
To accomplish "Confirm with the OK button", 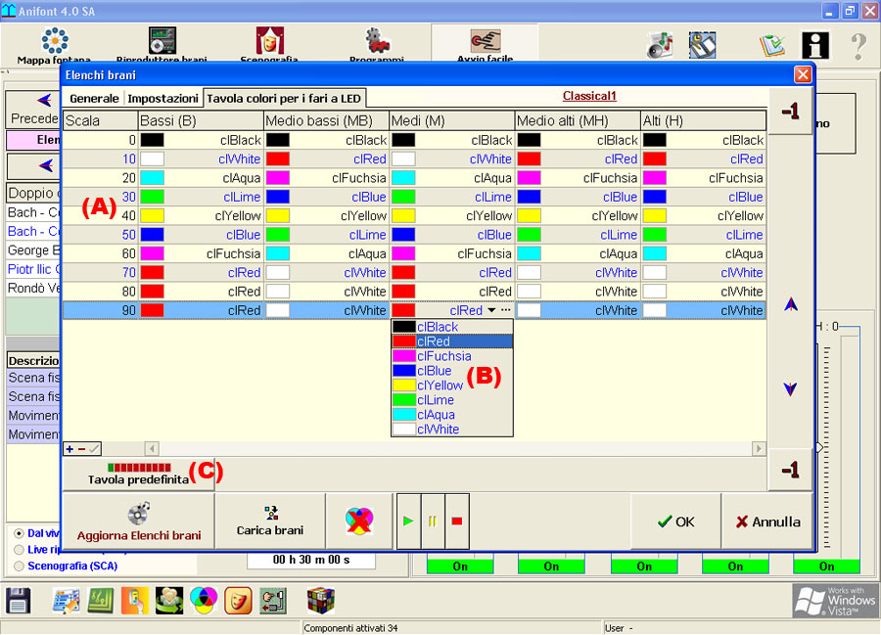I will point(675,522).
